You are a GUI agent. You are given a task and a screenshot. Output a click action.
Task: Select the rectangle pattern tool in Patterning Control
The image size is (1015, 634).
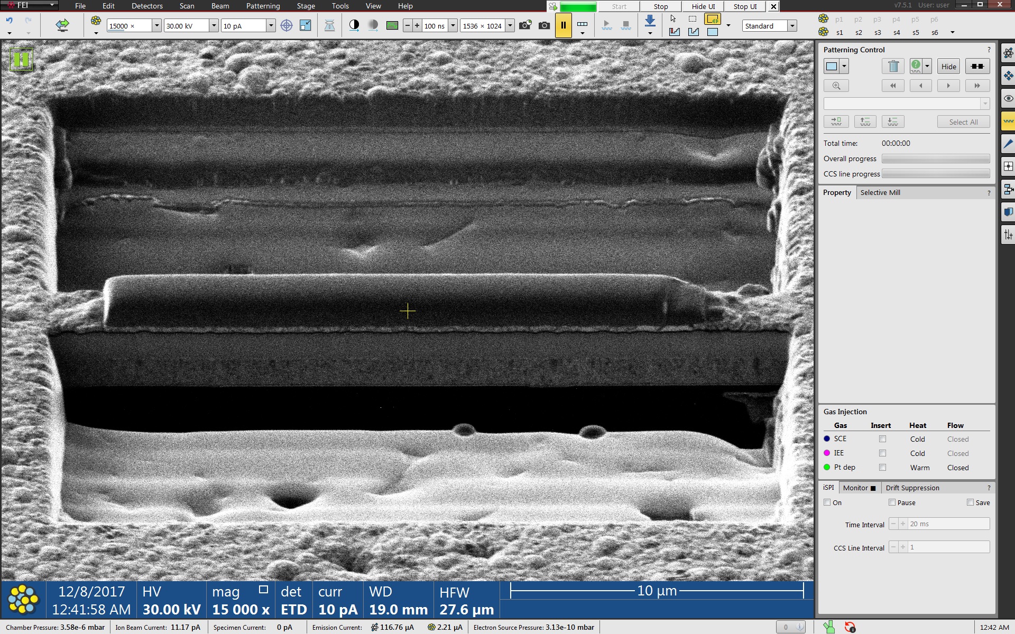832,67
